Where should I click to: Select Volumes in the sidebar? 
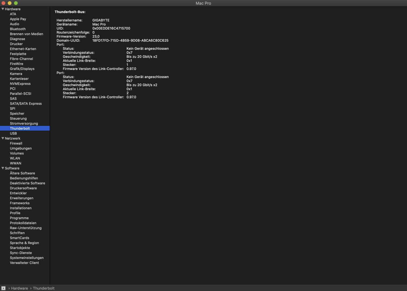pyautogui.click(x=17, y=153)
